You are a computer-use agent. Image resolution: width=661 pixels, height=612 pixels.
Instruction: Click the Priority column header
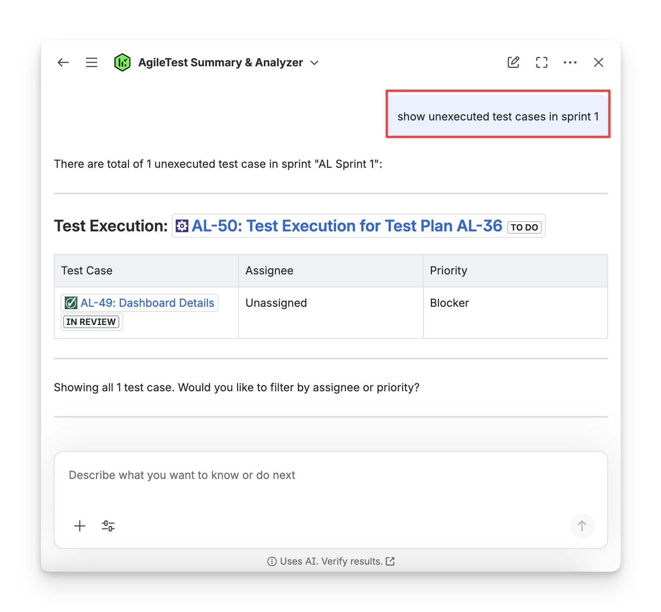tap(449, 270)
